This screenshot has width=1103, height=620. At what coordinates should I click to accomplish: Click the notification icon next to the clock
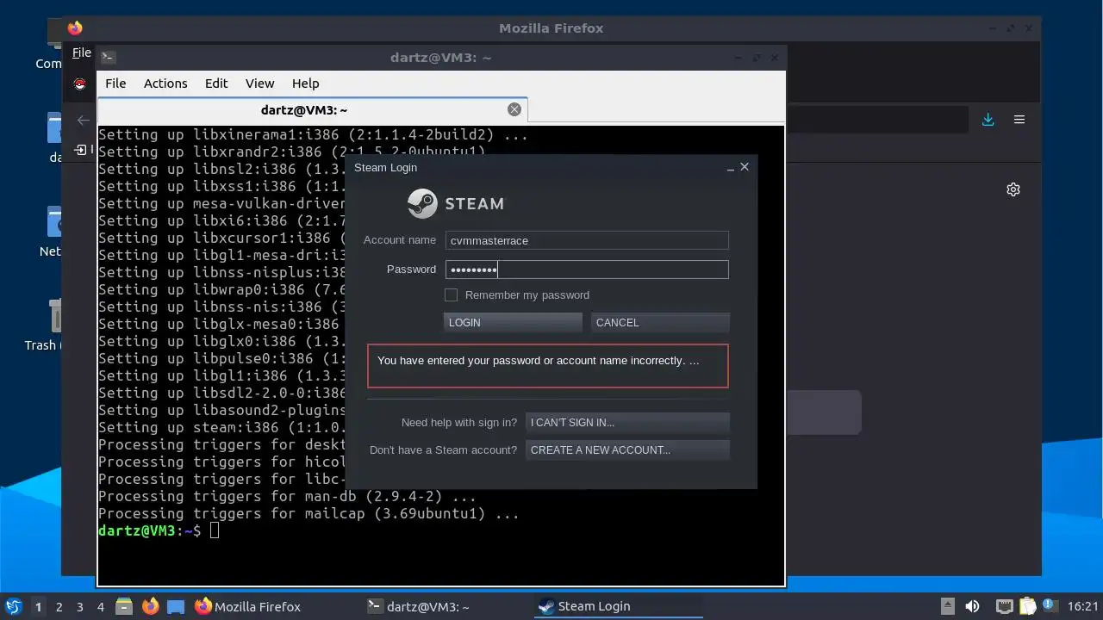point(1050,606)
